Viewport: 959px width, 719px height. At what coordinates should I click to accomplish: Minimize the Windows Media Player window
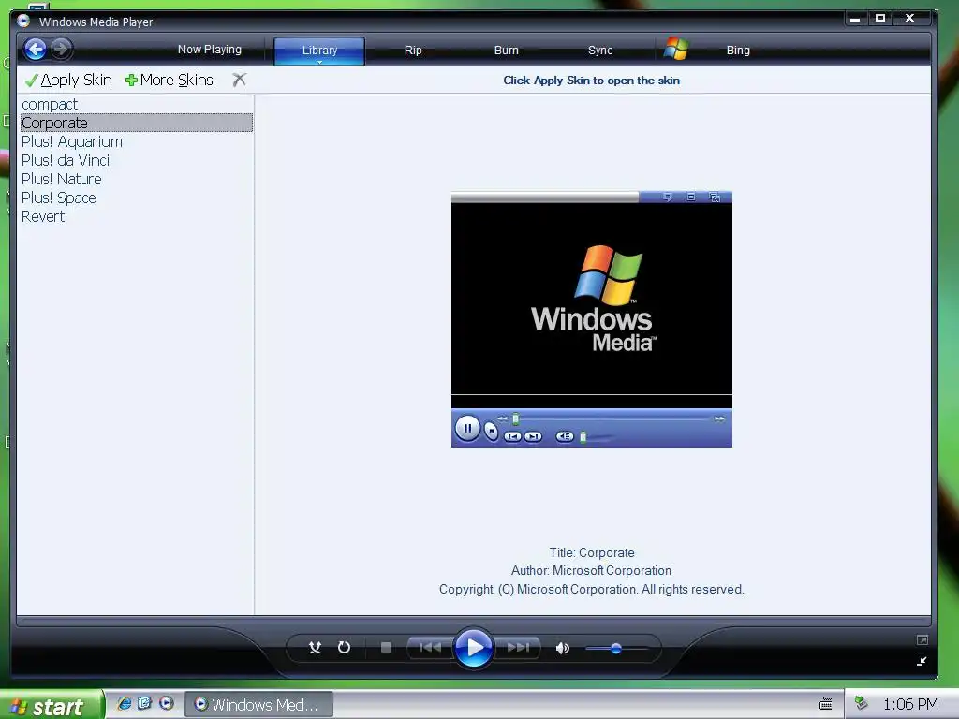point(855,19)
